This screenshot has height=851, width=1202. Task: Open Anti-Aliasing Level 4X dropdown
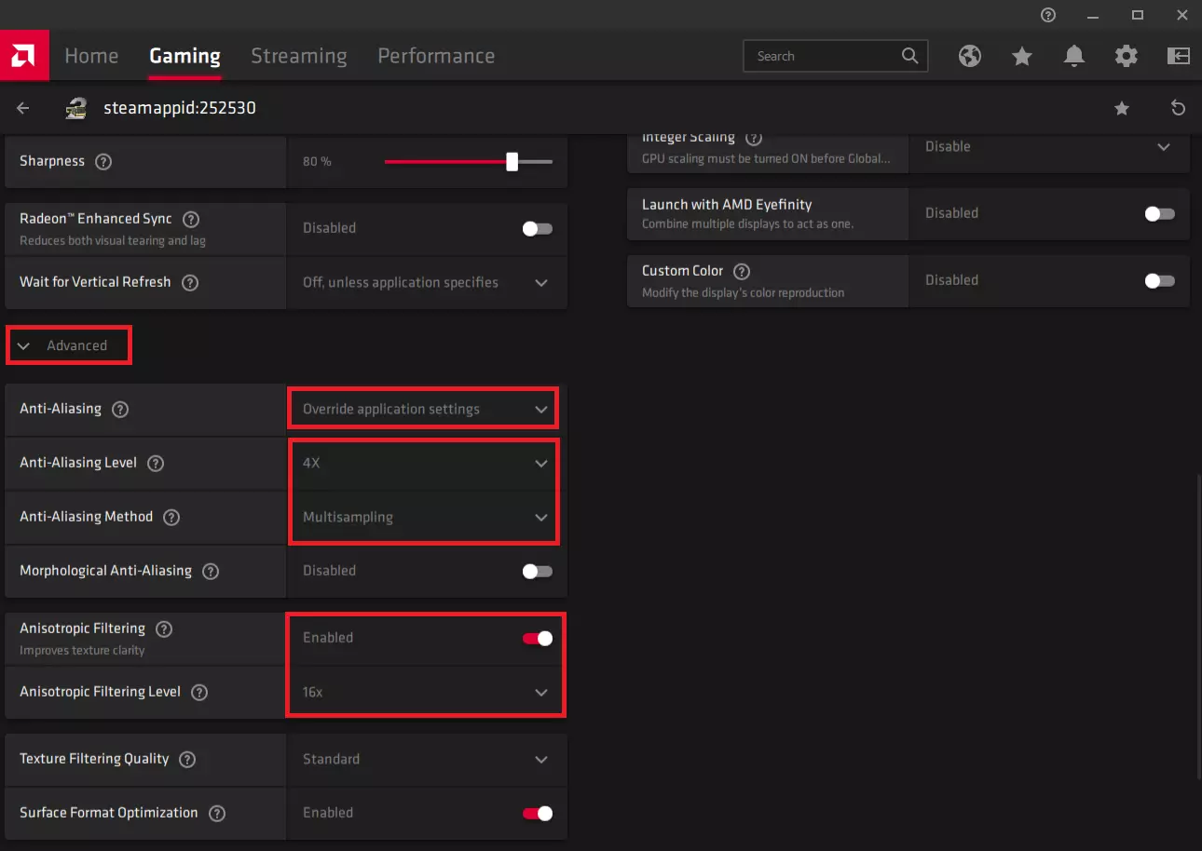pyautogui.click(x=426, y=463)
